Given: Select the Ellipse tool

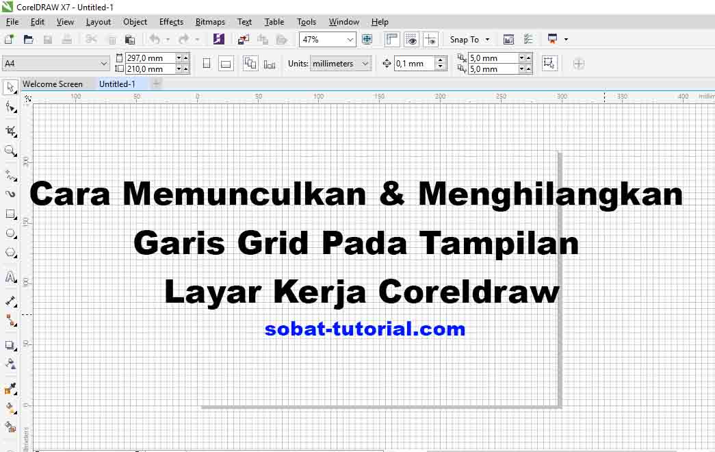Looking at the screenshot, I should click(10, 234).
